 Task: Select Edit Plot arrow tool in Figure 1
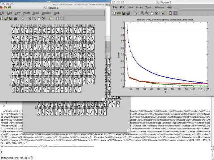tap(135, 13)
